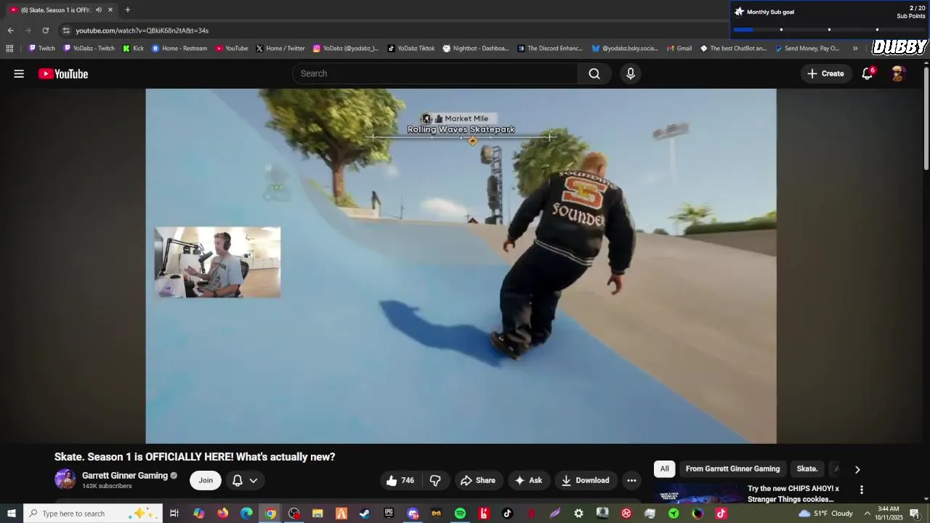The image size is (930, 523).
Task: Download the video
Action: tap(586, 480)
